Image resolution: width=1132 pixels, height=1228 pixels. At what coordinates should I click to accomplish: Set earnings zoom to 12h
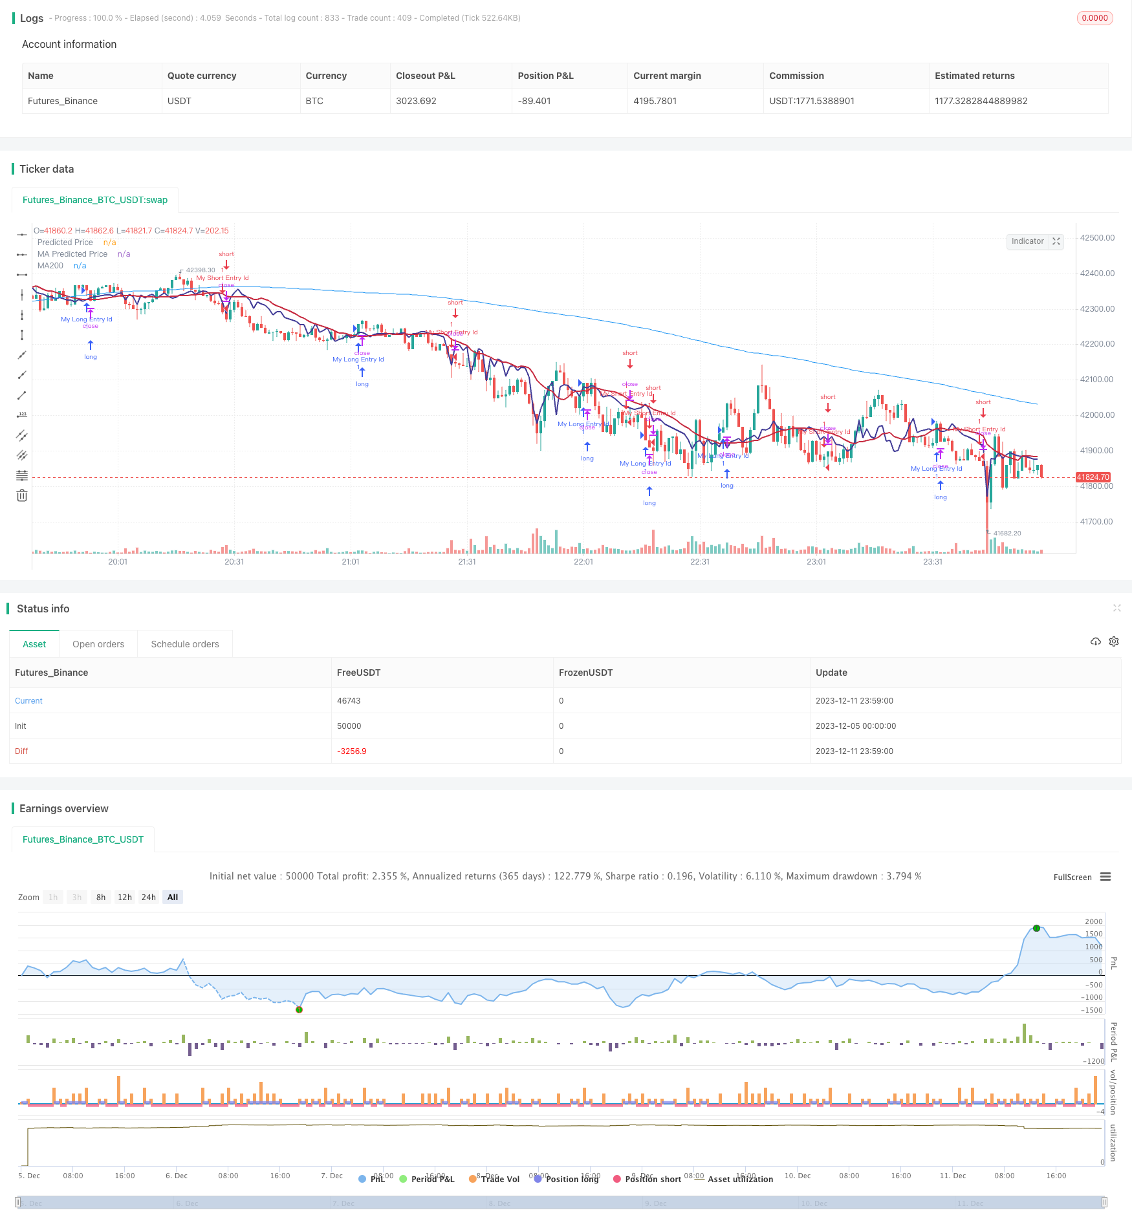tap(125, 897)
